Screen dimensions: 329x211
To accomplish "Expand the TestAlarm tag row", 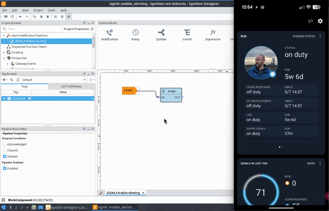I will (x=4, y=99).
